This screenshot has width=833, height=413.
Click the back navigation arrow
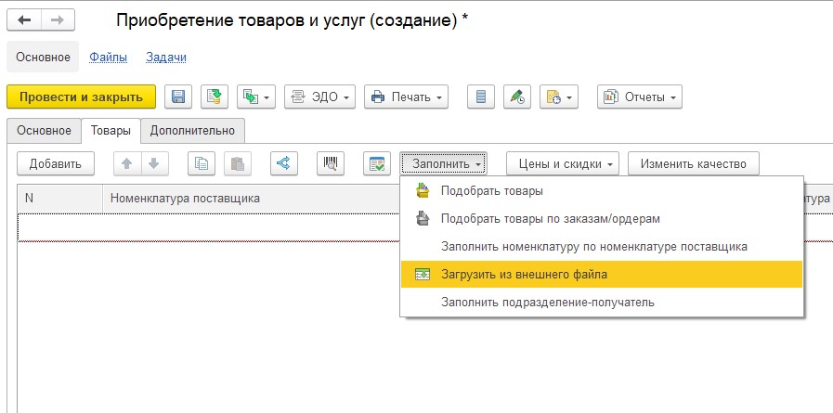pyautogui.click(x=25, y=19)
